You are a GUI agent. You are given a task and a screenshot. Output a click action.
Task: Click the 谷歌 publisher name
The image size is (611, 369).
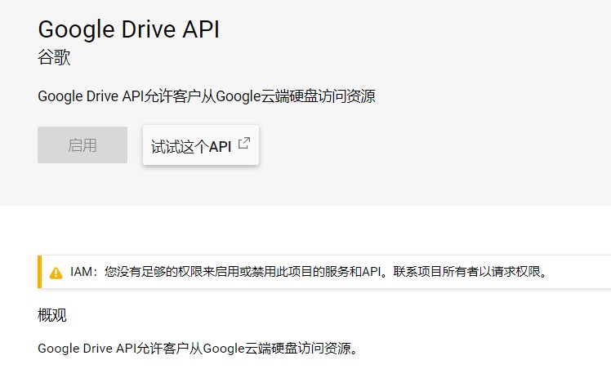(x=54, y=58)
